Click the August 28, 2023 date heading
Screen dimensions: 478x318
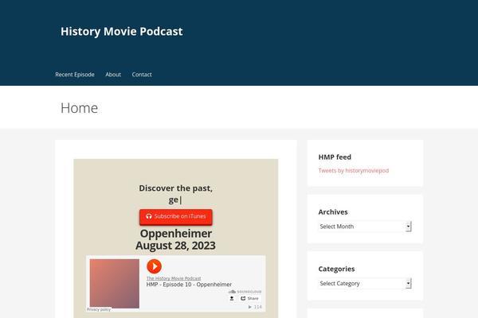pyautogui.click(x=175, y=246)
